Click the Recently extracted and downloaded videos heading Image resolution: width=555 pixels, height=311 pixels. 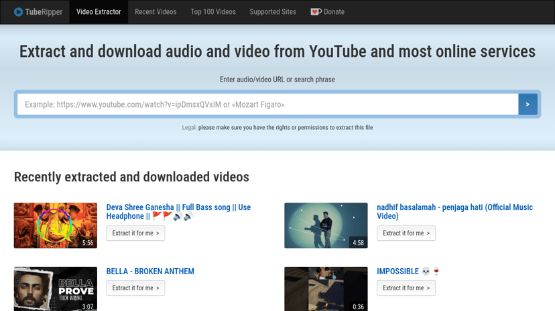[131, 177]
